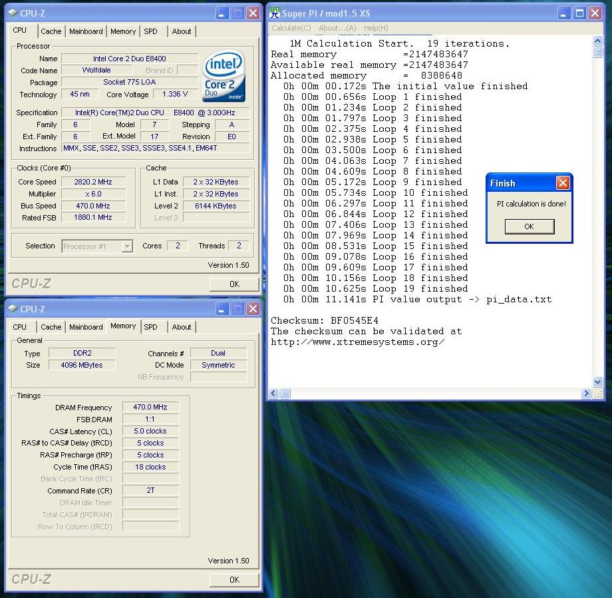Click Super PI scroll up arrow
The image size is (612, 598).
tap(597, 40)
